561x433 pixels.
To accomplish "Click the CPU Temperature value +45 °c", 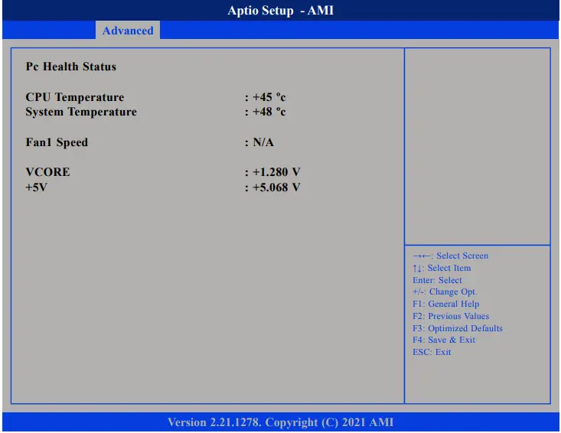I will point(269,97).
